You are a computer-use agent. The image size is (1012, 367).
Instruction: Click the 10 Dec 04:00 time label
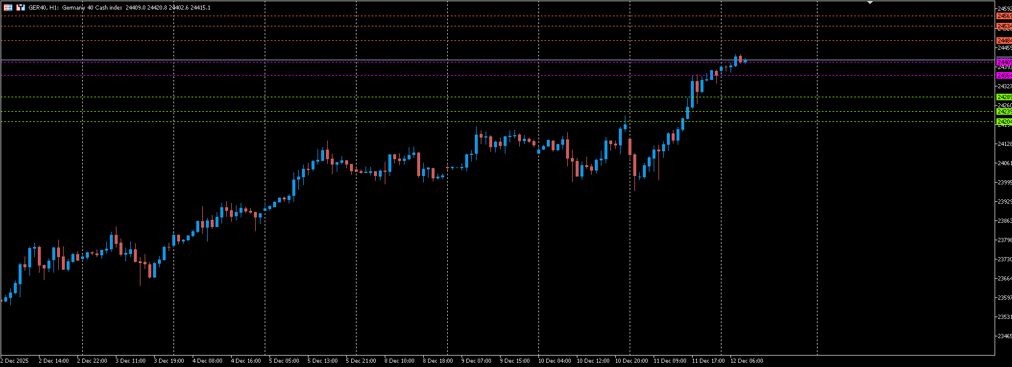coord(555,361)
